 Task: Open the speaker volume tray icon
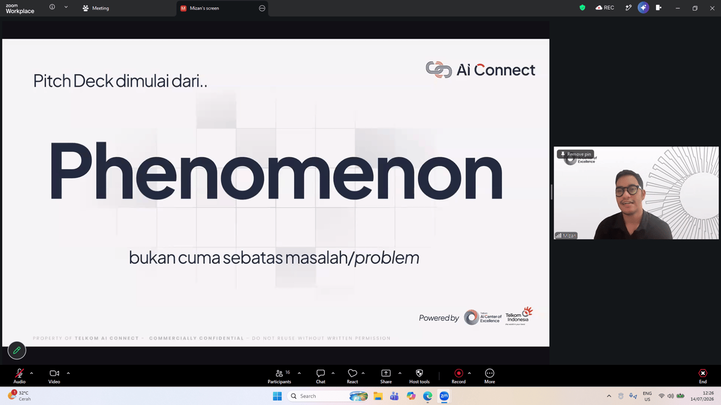pyautogui.click(x=670, y=396)
